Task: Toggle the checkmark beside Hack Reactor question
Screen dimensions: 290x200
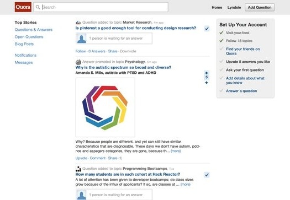Action: (207, 175)
